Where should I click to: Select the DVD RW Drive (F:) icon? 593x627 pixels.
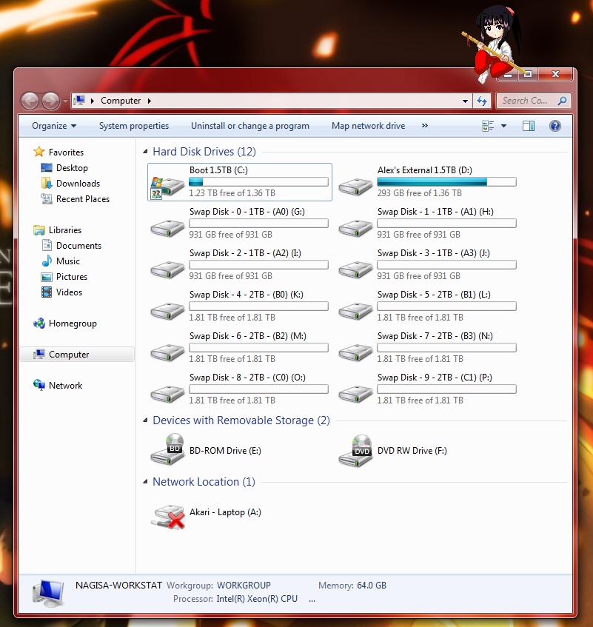tap(355, 450)
